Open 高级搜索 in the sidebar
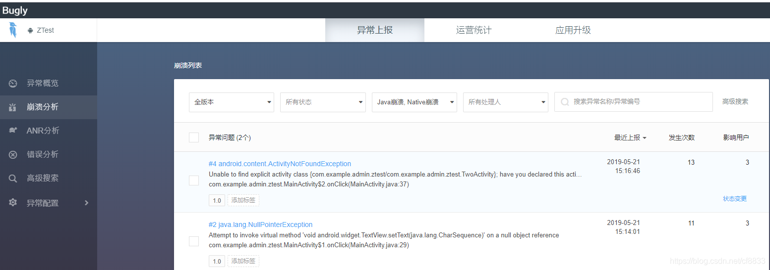Viewport: 770px width, 270px height. click(49, 178)
